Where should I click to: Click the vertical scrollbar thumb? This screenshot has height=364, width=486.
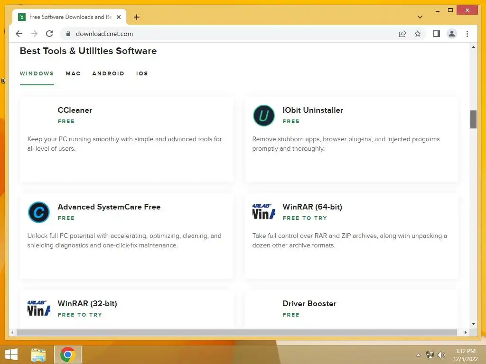point(473,119)
